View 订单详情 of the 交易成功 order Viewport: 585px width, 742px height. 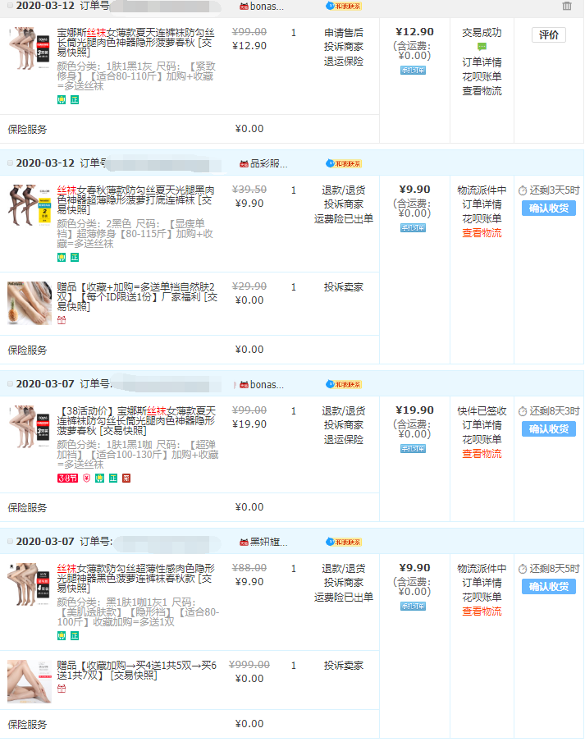(x=482, y=62)
